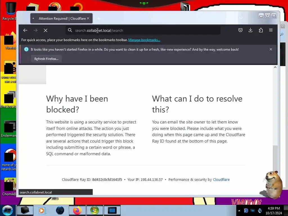Image resolution: width=288 pixels, height=216 pixels.
Task: Stop loading the page with the X button
Action: (46, 30)
